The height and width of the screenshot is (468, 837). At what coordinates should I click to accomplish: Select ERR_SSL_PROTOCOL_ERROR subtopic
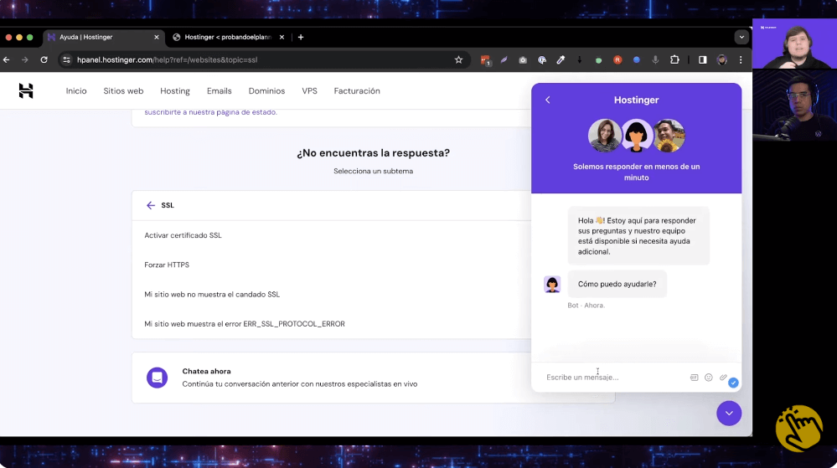pos(245,324)
